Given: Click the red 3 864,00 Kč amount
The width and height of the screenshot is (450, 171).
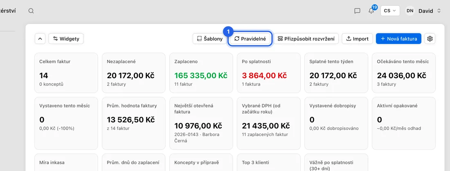Looking at the screenshot, I should coord(264,76).
